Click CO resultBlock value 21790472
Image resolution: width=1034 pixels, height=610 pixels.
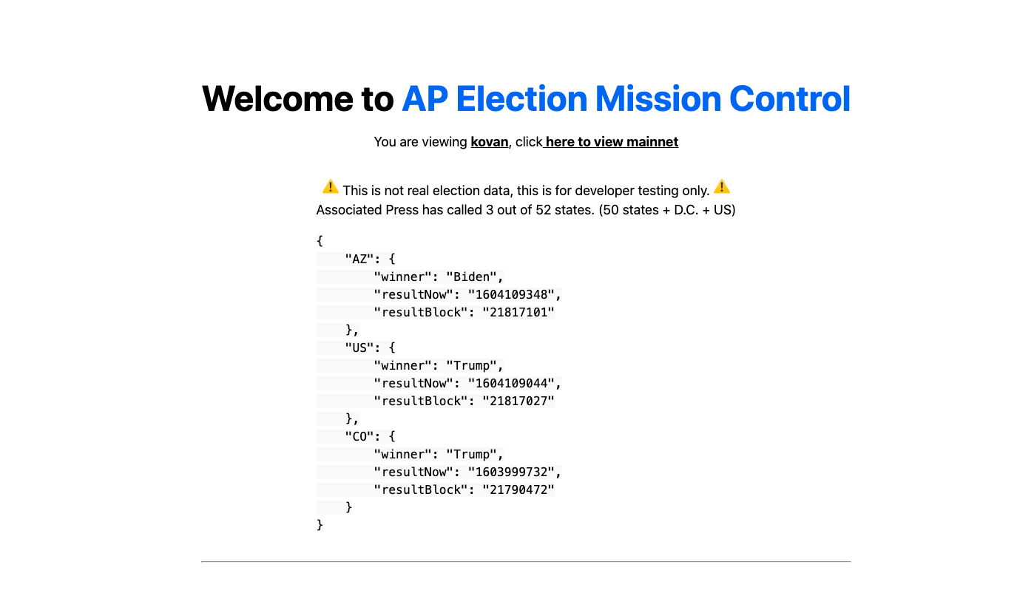point(518,489)
